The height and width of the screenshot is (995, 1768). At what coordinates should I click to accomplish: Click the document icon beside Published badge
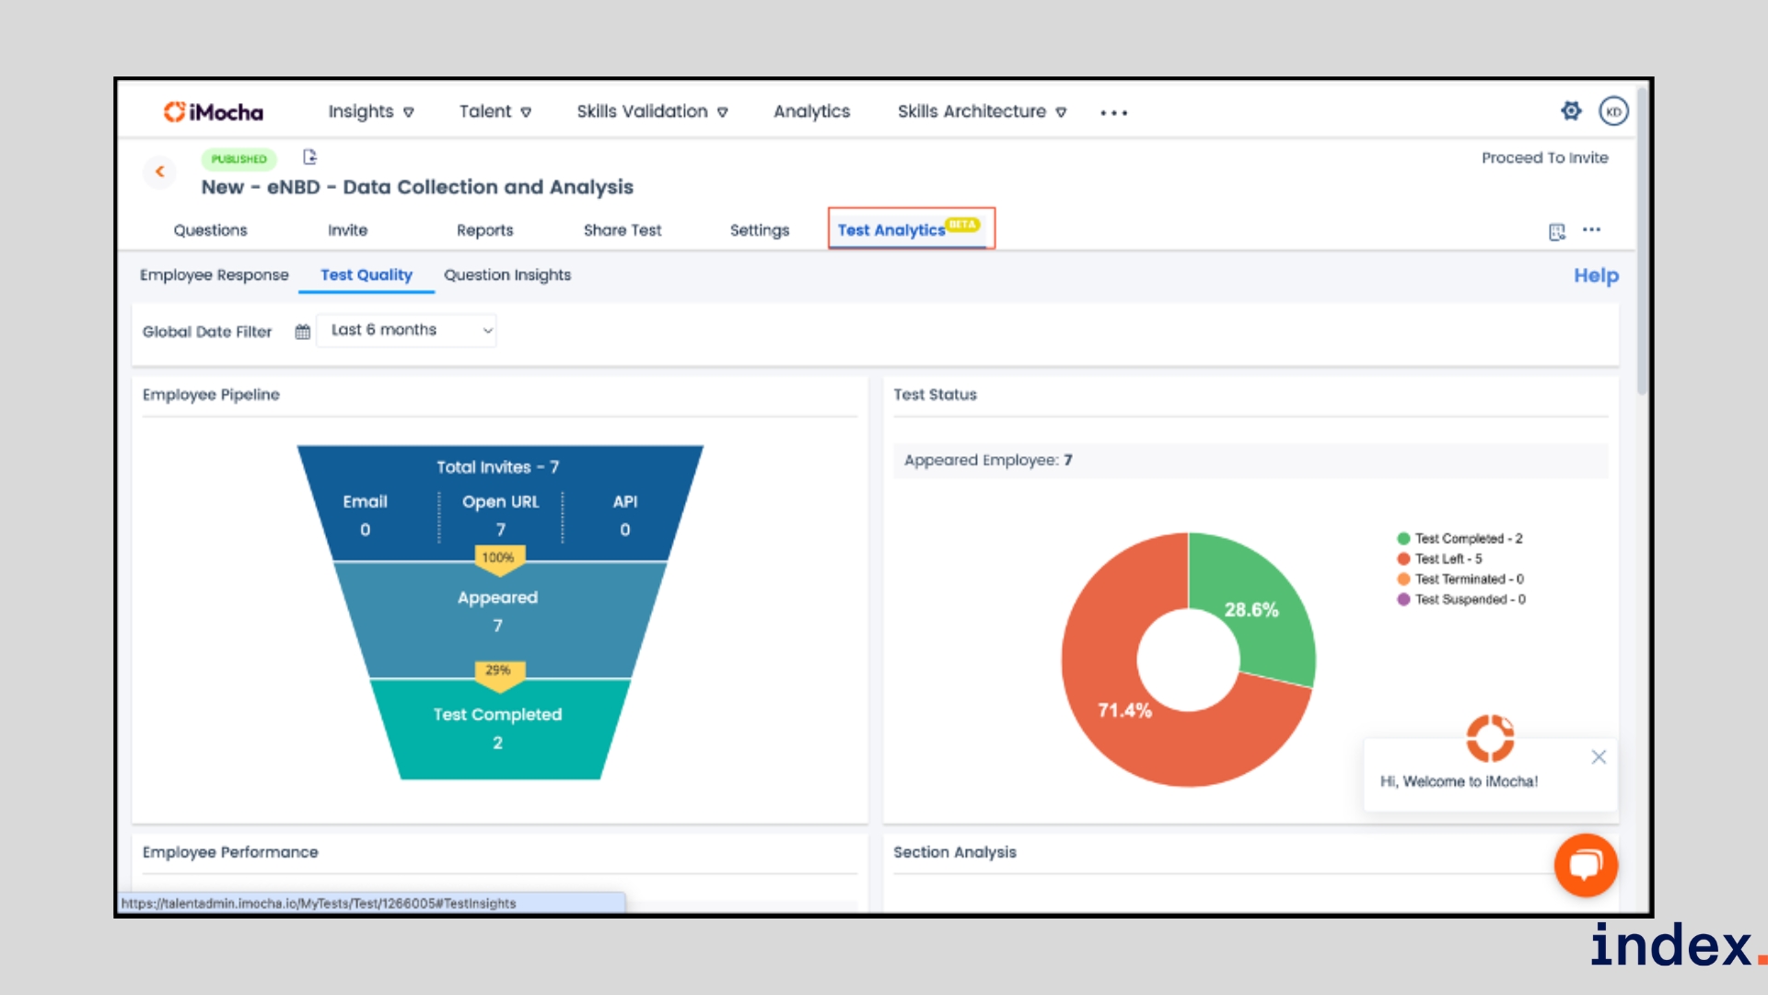click(x=310, y=158)
